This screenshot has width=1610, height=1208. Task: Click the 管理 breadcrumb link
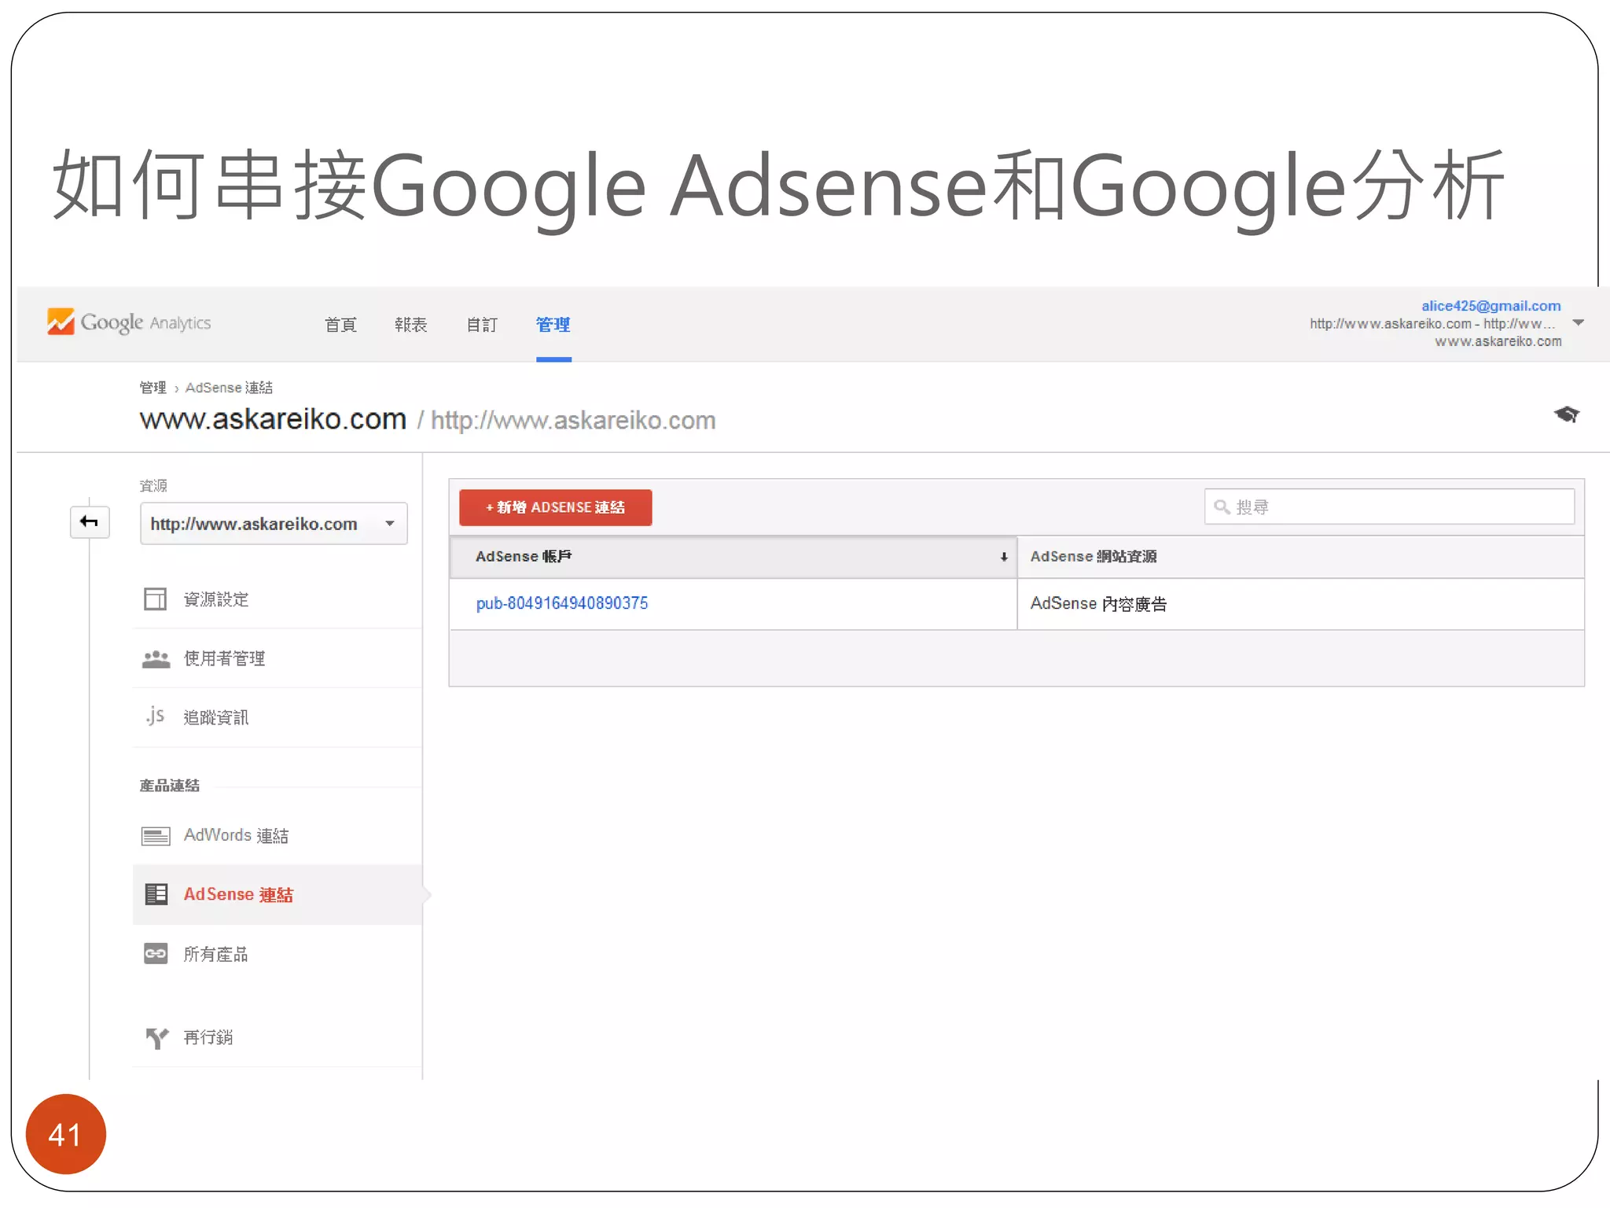[x=153, y=388]
